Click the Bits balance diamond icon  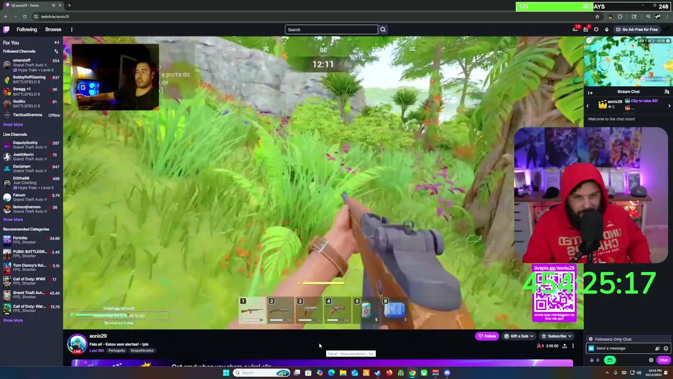(592, 360)
